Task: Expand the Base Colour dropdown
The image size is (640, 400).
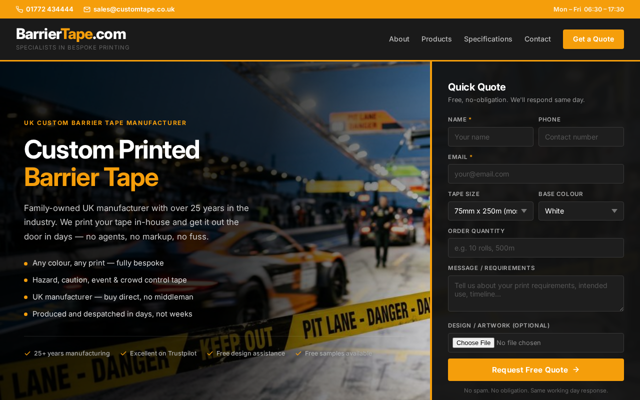Action: 581,211
